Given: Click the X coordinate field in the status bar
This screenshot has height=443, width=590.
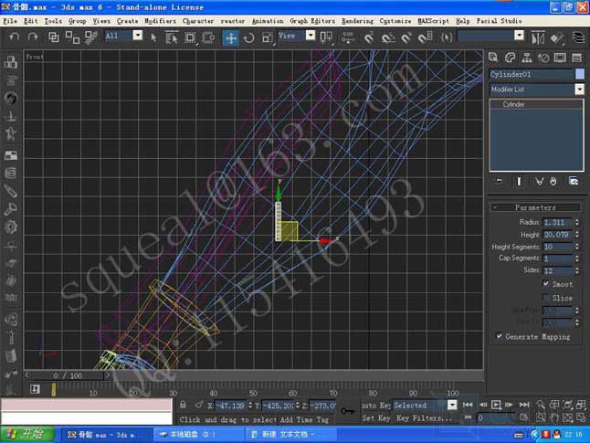Looking at the screenshot, I should tap(231, 406).
